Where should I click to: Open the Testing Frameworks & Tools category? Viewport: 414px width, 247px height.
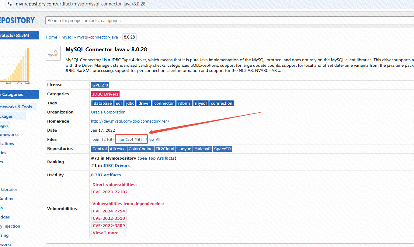pyautogui.click(x=16, y=107)
